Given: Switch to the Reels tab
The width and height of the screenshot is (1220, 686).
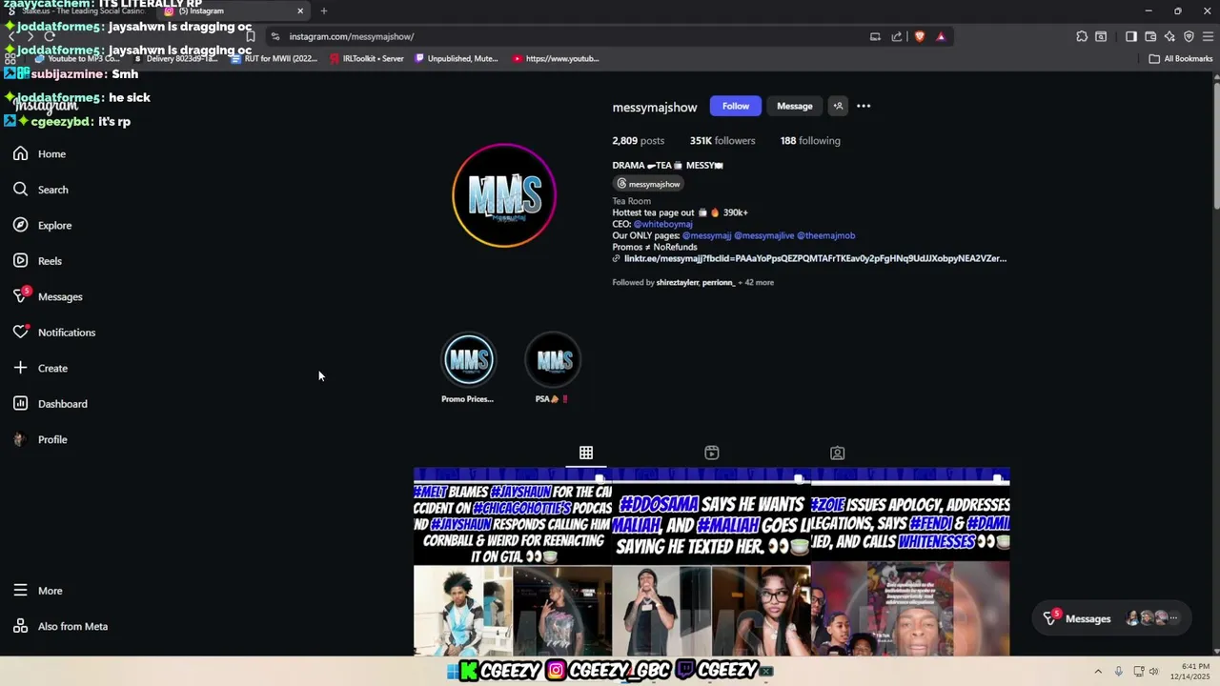Looking at the screenshot, I should [x=712, y=453].
